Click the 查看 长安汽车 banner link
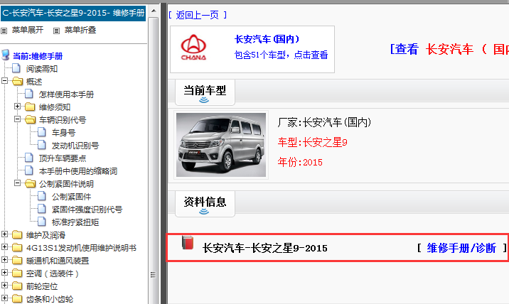The image size is (509, 304). [449, 49]
